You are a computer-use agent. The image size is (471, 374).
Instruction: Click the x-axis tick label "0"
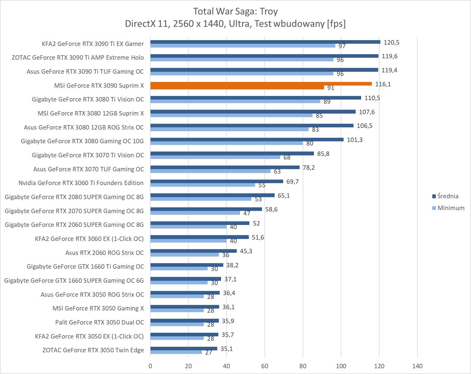[151, 366]
